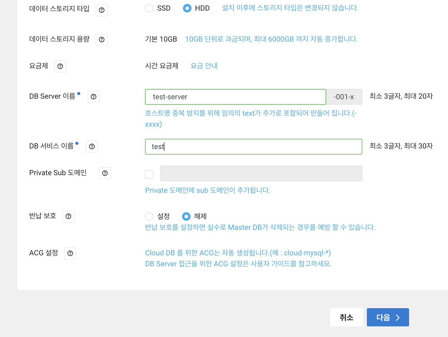Click the 기본 10GB storage text
The image size is (448, 337).
pos(161,39)
